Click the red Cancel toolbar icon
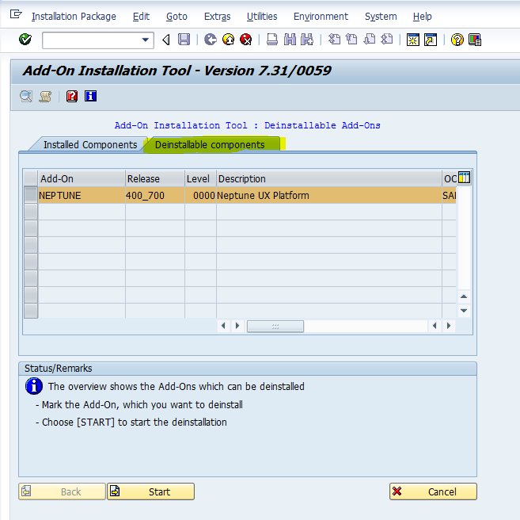Image resolution: width=520 pixels, height=520 pixels. pos(245,40)
